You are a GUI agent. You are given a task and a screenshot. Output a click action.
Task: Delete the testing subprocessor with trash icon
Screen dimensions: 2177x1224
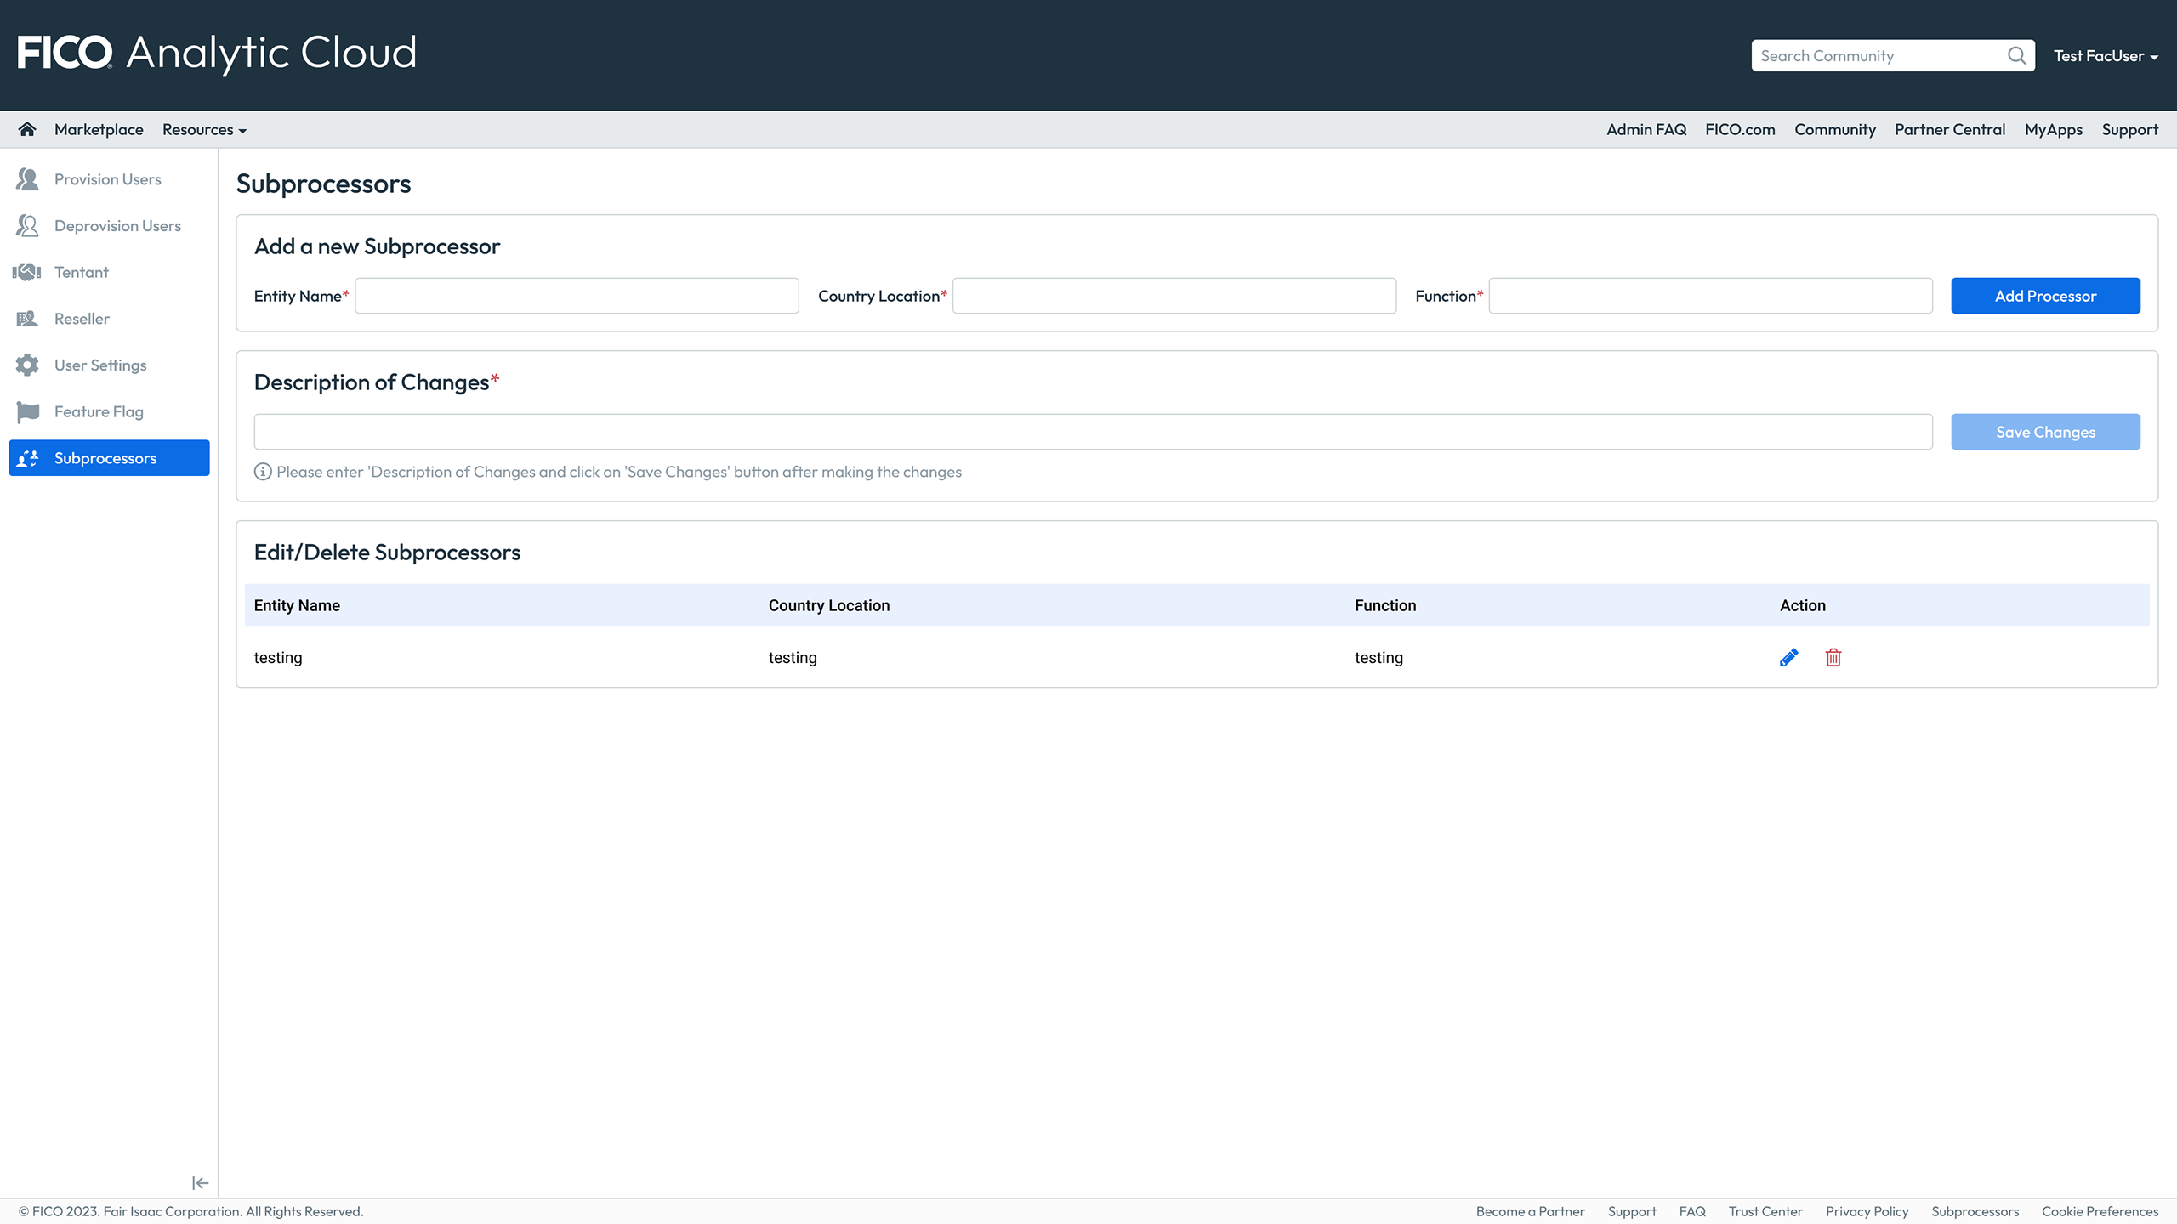tap(1833, 658)
